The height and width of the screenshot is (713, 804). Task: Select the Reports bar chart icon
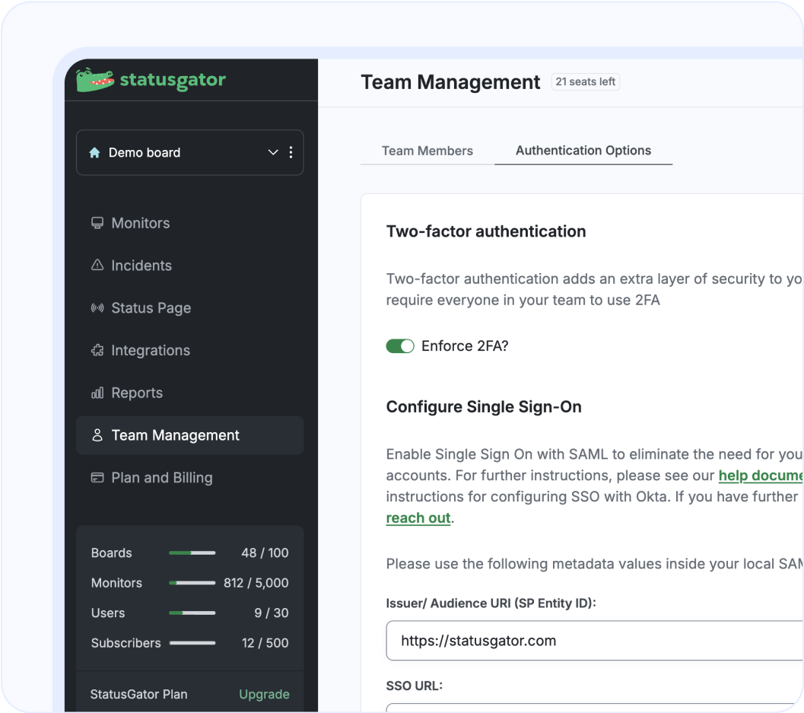click(97, 393)
